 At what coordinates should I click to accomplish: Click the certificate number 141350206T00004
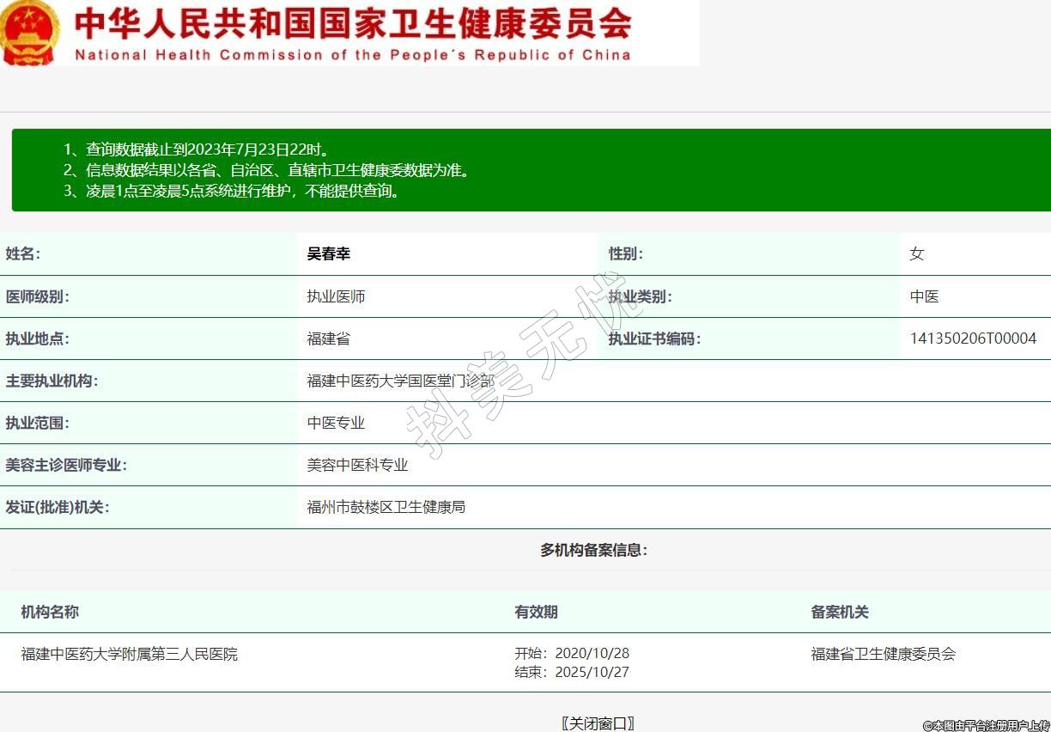(973, 339)
